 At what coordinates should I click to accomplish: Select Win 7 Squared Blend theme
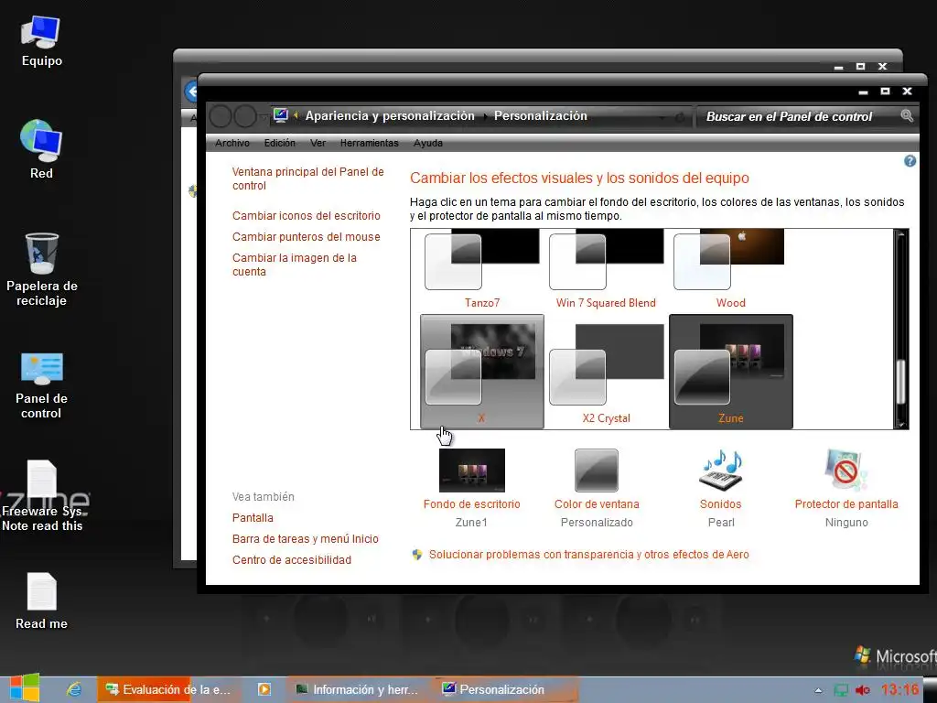coord(606,269)
